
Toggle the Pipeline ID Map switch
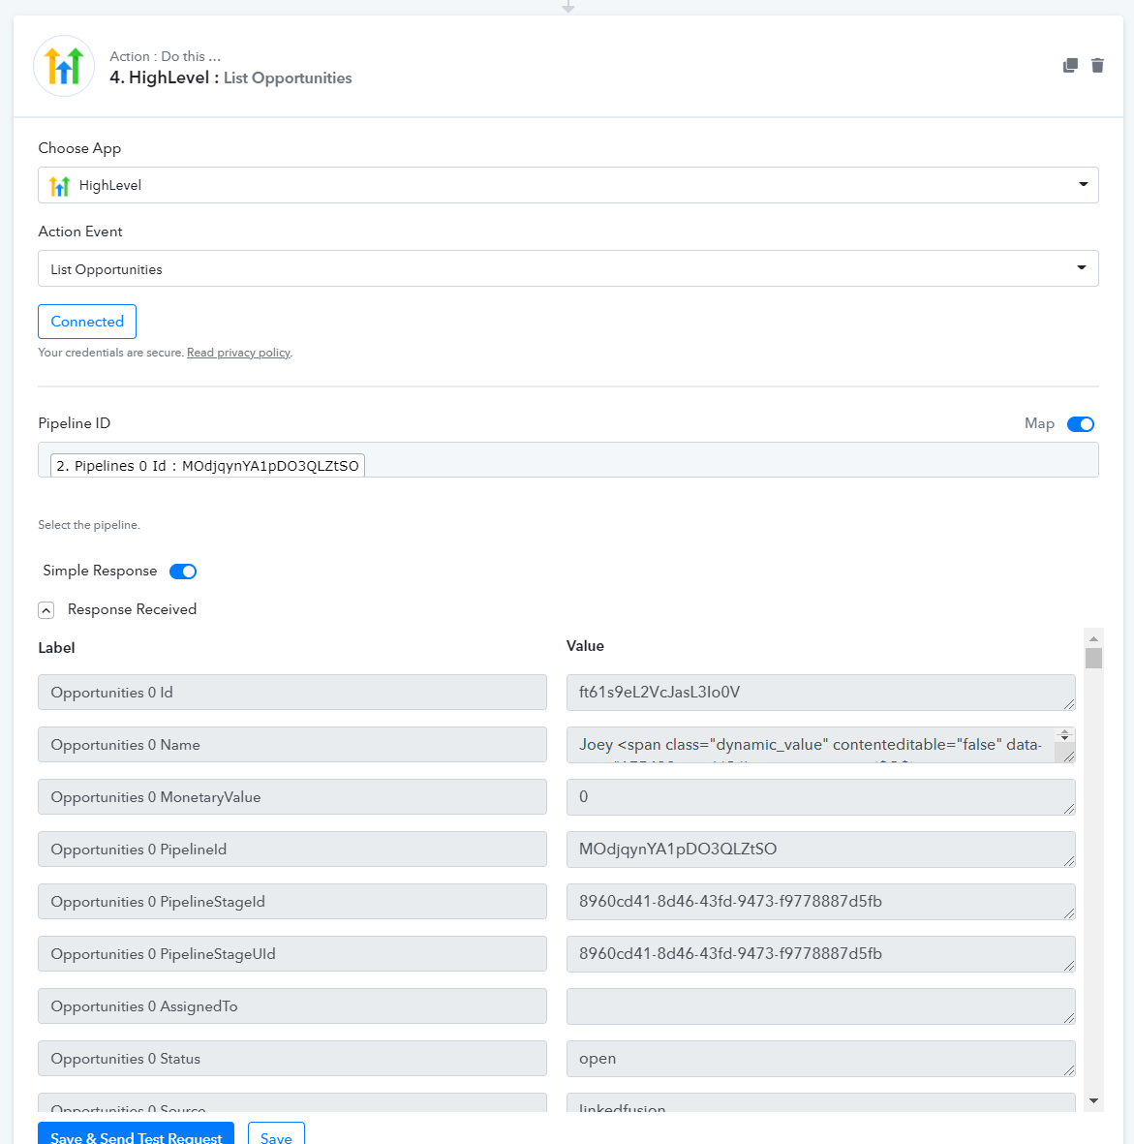click(x=1080, y=424)
